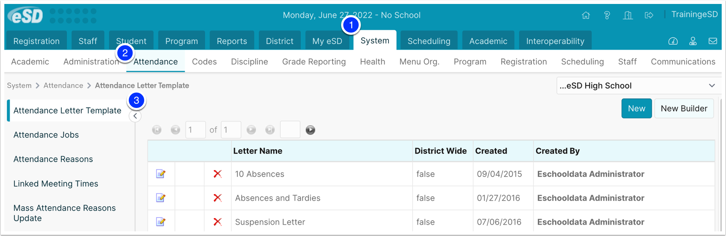Select the System main tab

click(x=375, y=41)
